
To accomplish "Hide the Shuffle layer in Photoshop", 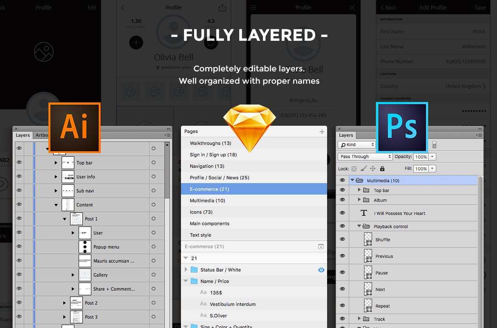I will pyautogui.click(x=342, y=240).
